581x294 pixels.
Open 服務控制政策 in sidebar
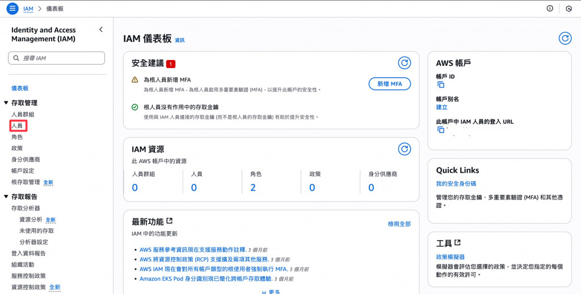click(x=28, y=276)
